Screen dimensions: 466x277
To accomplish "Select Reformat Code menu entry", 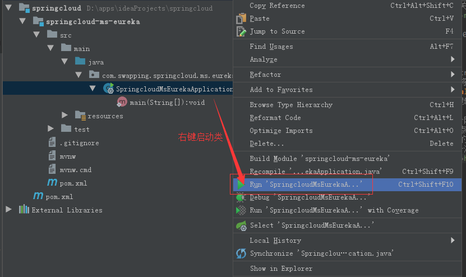I will point(347,118).
